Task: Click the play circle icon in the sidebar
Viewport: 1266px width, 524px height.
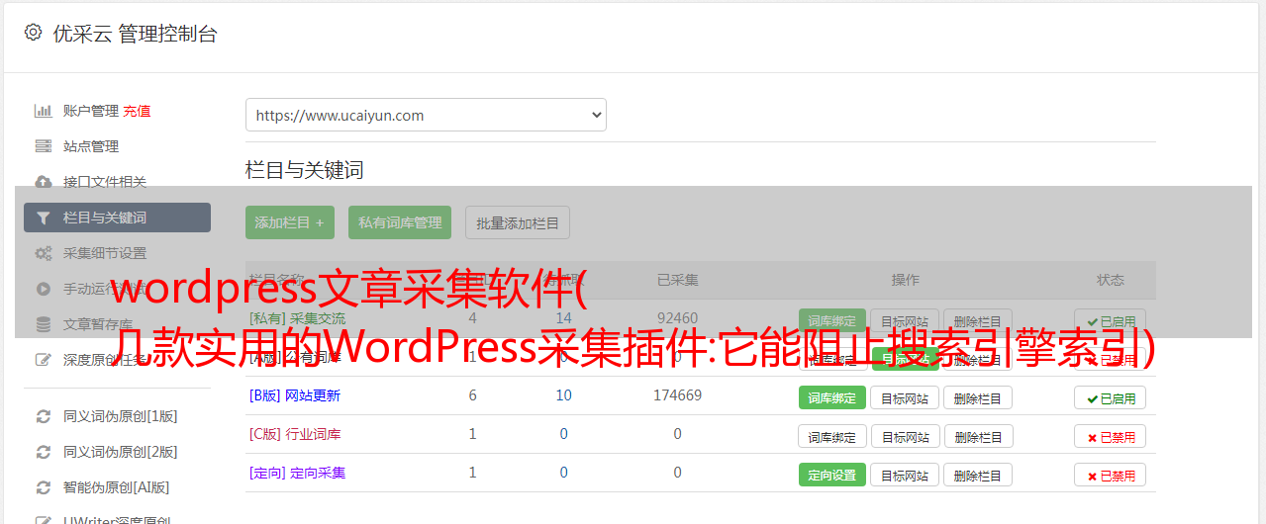Action: click(43, 289)
